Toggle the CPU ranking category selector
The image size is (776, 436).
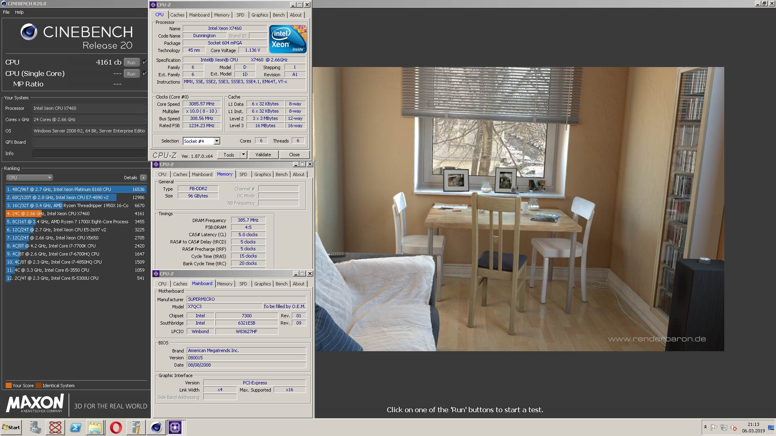(x=28, y=177)
